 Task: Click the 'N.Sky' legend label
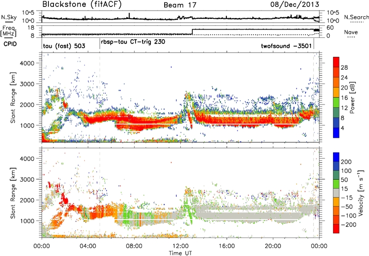[x=9, y=17]
